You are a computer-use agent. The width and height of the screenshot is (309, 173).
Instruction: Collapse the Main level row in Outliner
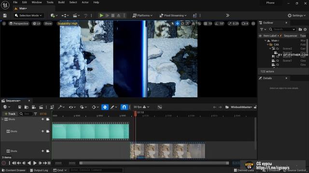(266, 40)
